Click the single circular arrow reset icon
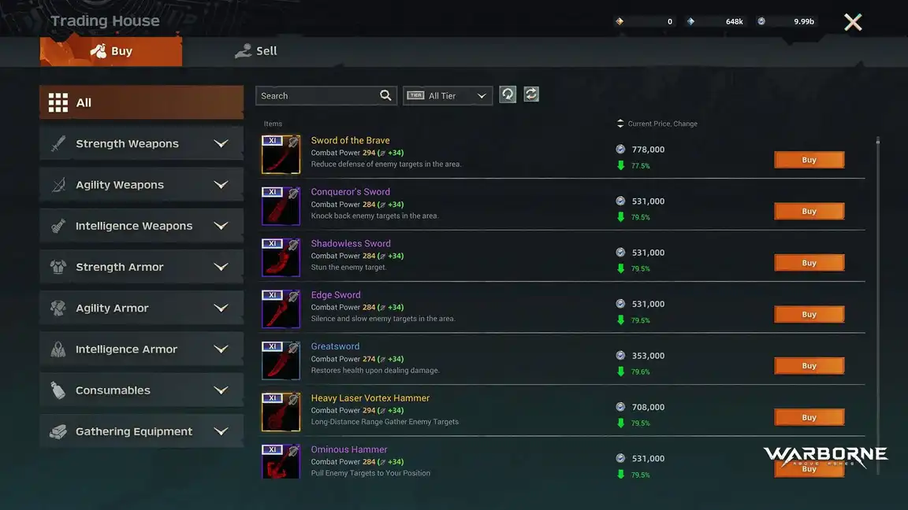The image size is (908, 510). (508, 94)
